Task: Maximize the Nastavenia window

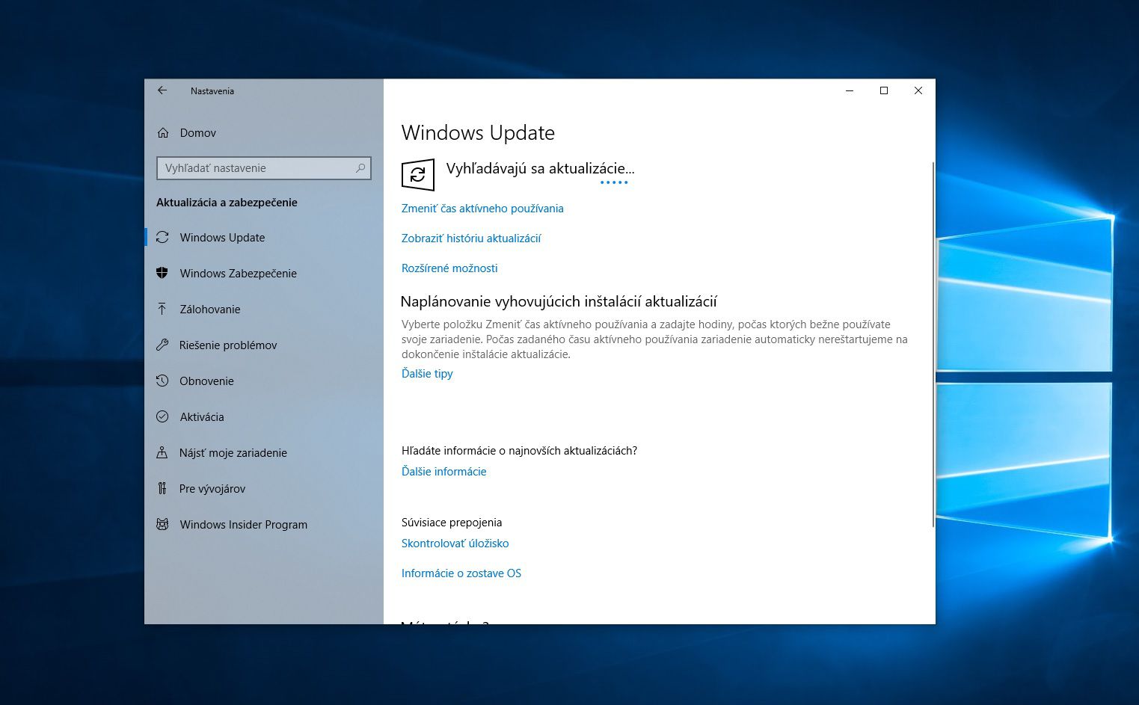Action: click(x=884, y=90)
